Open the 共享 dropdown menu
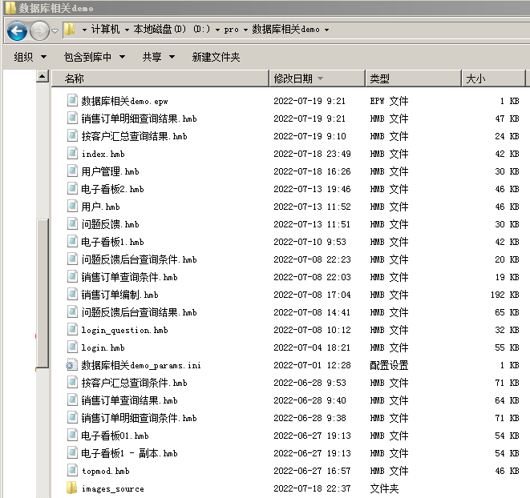 (x=157, y=57)
